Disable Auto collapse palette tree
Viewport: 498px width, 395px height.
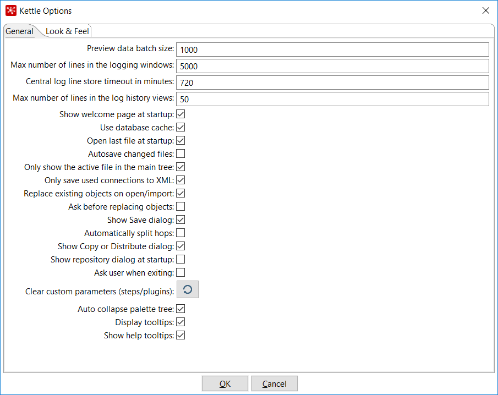pyautogui.click(x=180, y=309)
